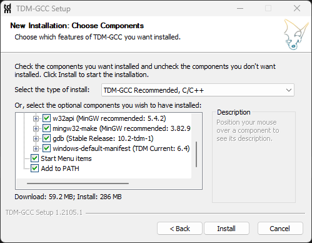The width and height of the screenshot is (312, 243).
Task: Select the gdb Stable Release tree item
Action: tap(103, 138)
